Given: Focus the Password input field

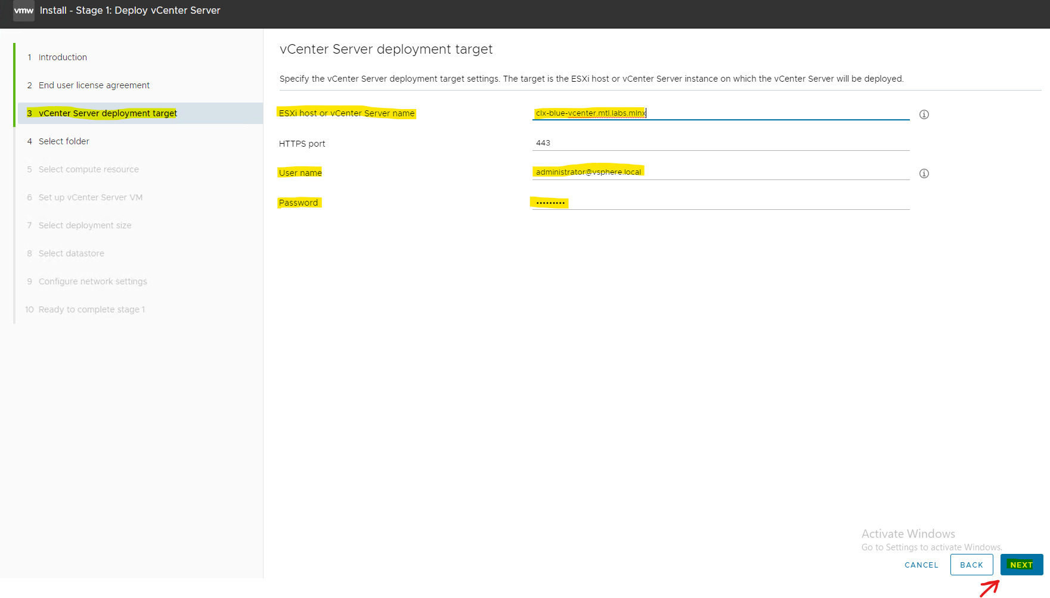Looking at the screenshot, I should (721, 203).
